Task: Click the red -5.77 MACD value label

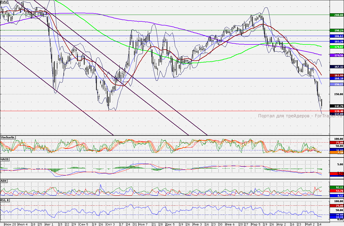Action: [337, 173]
